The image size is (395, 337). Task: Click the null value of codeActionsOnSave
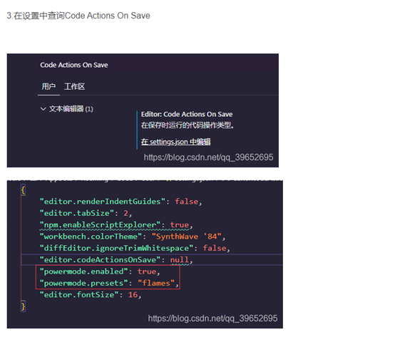point(180,260)
